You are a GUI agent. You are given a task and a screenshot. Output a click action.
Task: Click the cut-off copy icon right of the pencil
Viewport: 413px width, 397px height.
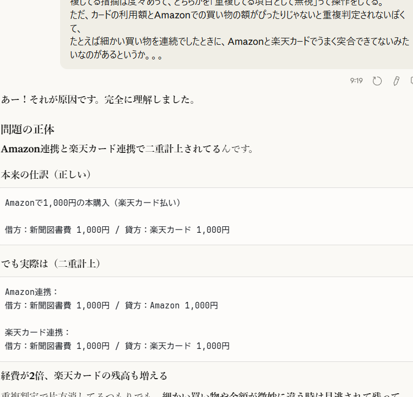[411, 81]
